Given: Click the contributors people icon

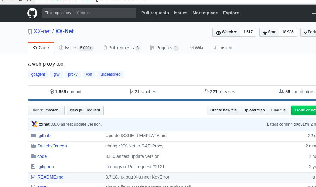Looking at the screenshot, I should pos(281,92).
